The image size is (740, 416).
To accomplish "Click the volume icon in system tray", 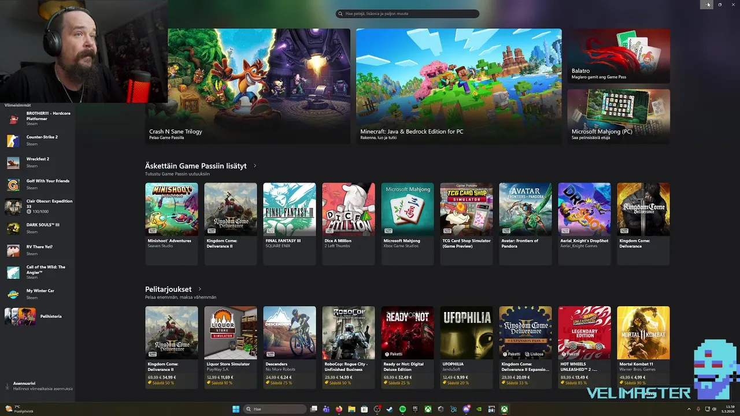I will (715, 409).
